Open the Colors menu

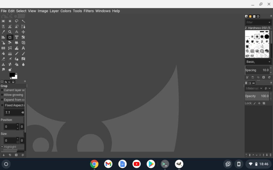[66, 11]
